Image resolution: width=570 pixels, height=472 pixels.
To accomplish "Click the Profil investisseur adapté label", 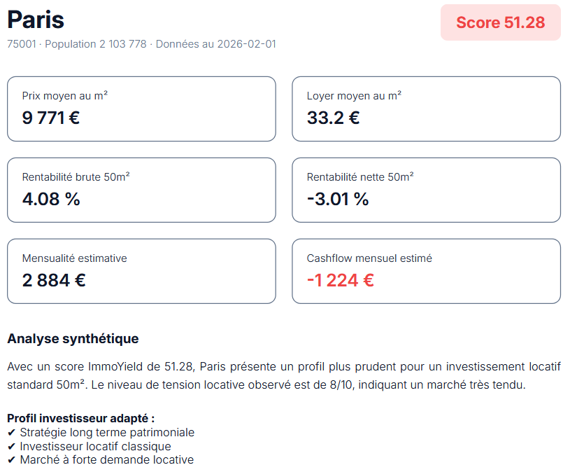I will pos(80,419).
